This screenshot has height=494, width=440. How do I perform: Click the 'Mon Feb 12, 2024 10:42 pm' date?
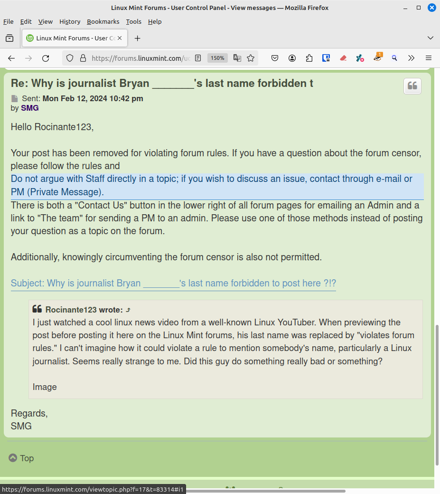pyautogui.click(x=93, y=99)
